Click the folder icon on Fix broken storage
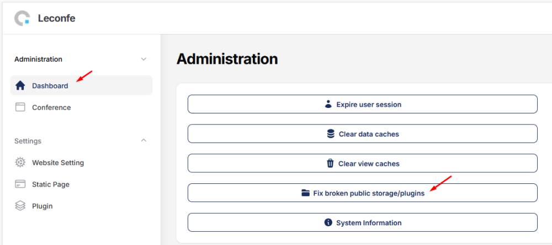 [x=306, y=193]
